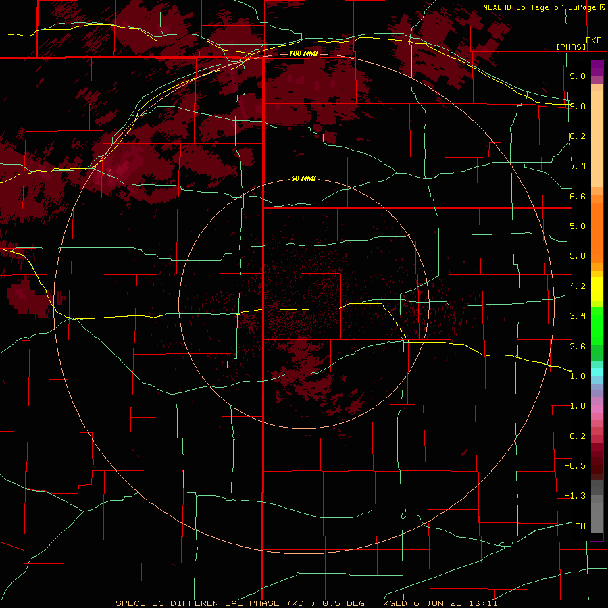
Task: Click the 0.2 scale value
Action: (x=578, y=436)
